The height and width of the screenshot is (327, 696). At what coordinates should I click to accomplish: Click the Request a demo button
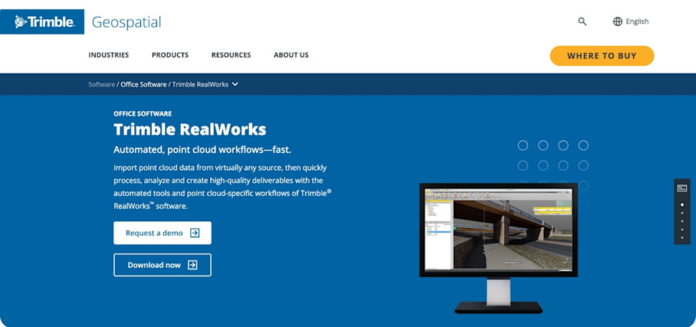[163, 233]
